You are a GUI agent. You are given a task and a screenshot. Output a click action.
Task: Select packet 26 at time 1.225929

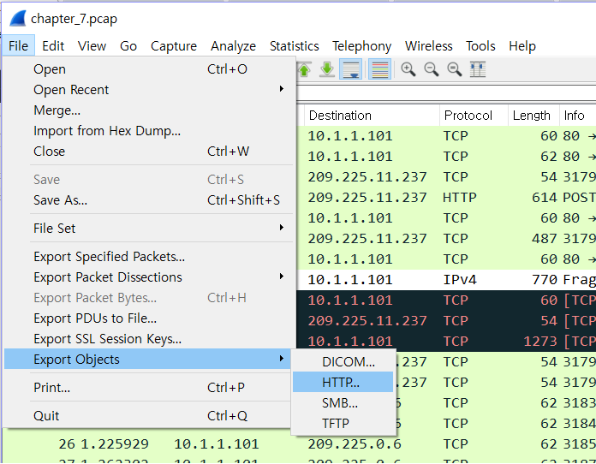299,443
